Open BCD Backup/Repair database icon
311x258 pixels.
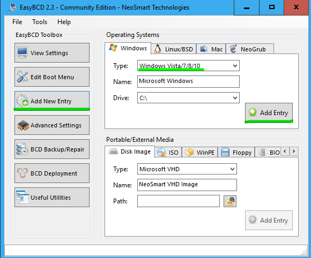(x=22, y=149)
